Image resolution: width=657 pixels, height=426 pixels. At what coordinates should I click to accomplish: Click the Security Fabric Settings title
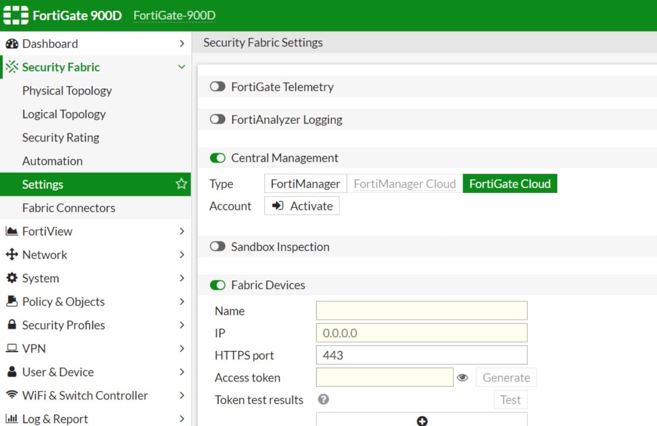click(x=263, y=42)
